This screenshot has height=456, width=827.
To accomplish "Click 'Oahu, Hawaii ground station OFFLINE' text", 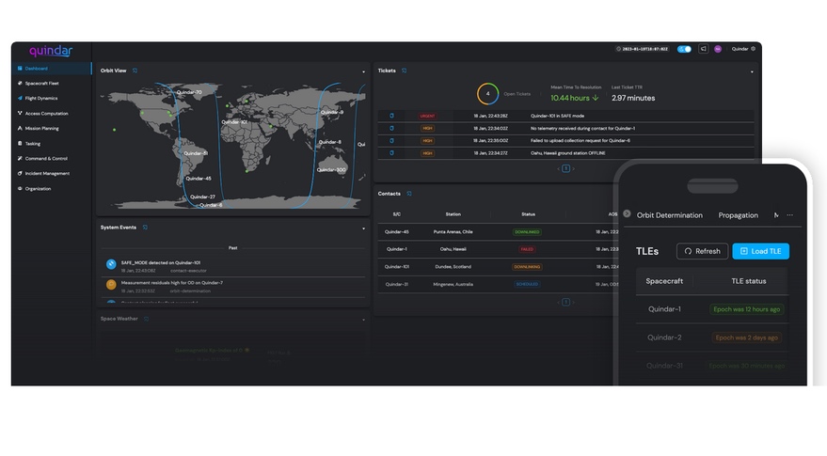I will coord(567,153).
